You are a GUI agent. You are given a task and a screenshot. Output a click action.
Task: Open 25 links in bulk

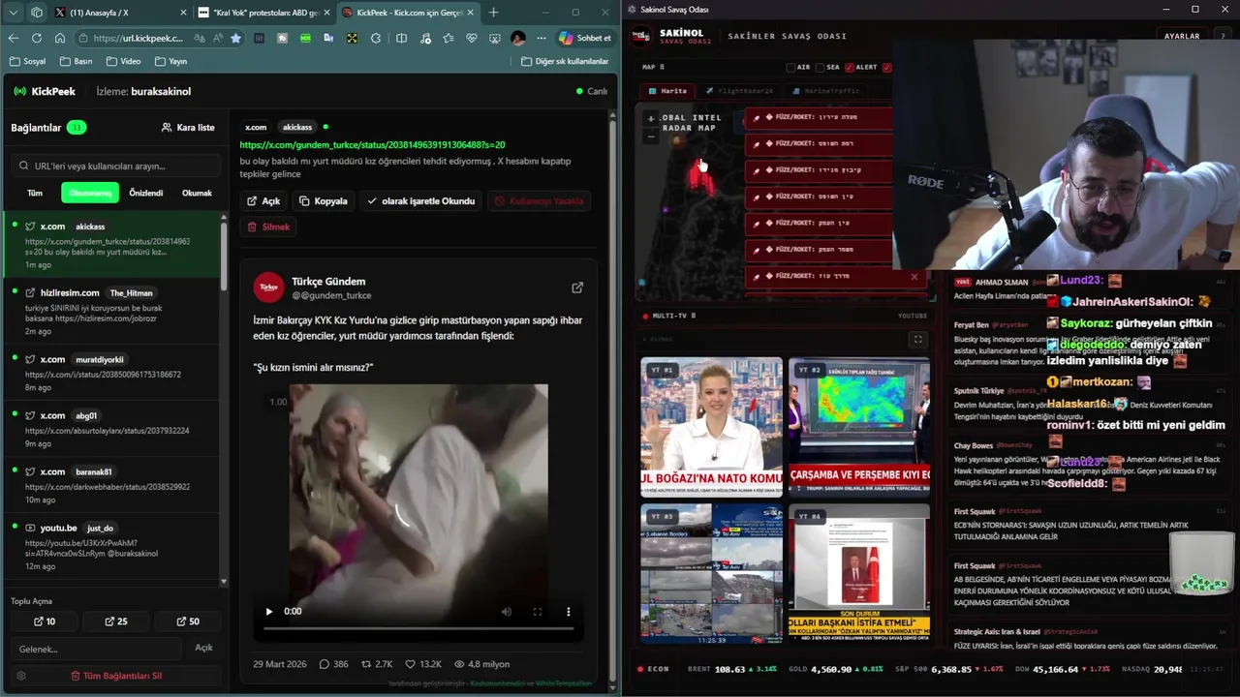pyautogui.click(x=116, y=621)
